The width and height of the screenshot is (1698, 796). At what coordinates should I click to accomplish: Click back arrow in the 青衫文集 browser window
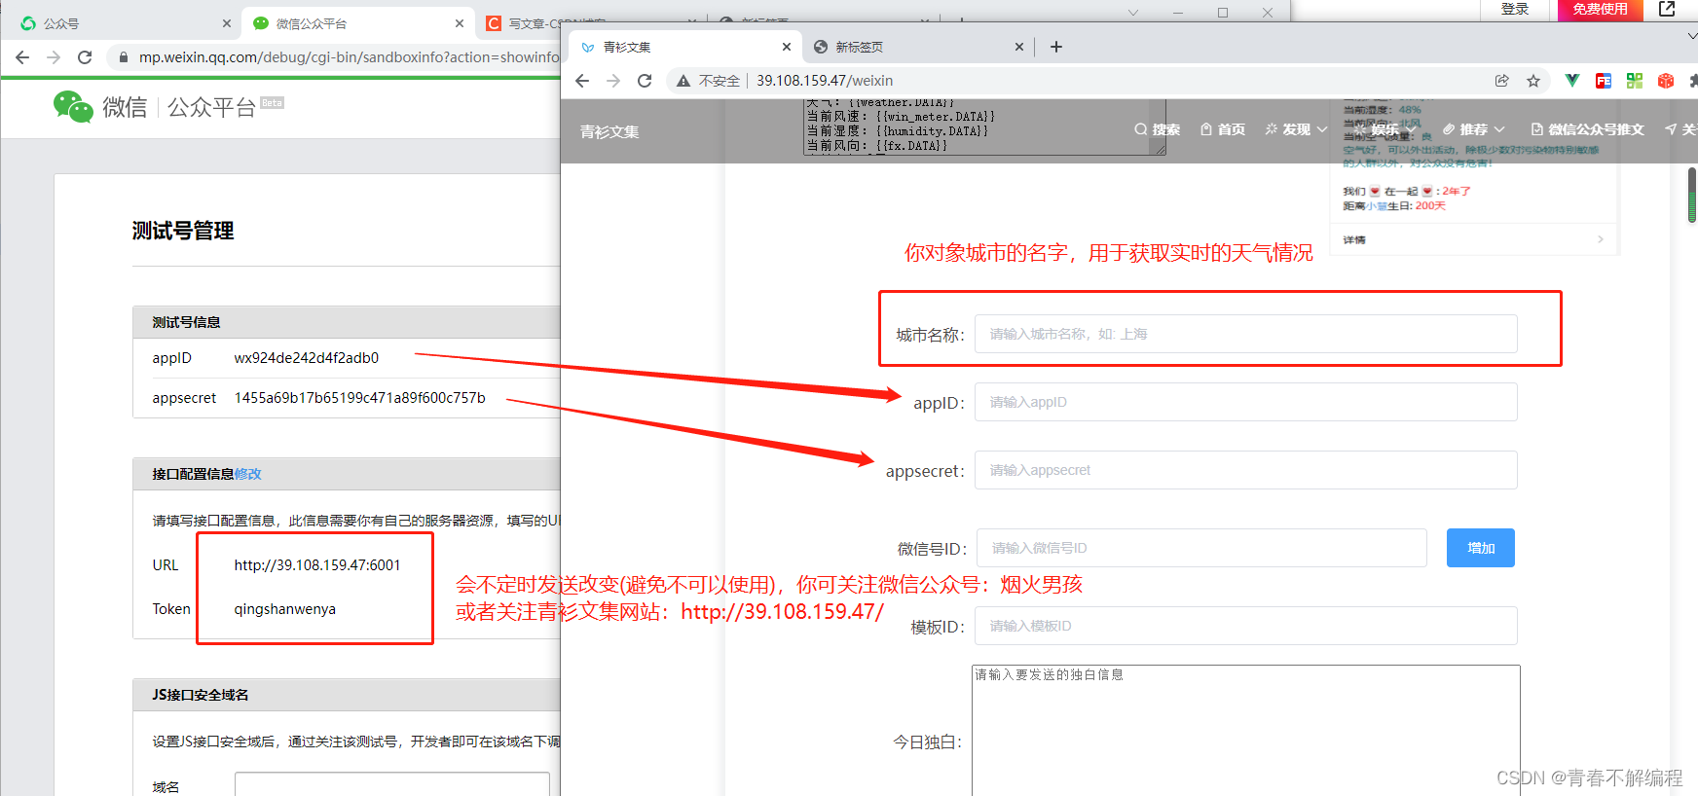pyautogui.click(x=582, y=81)
